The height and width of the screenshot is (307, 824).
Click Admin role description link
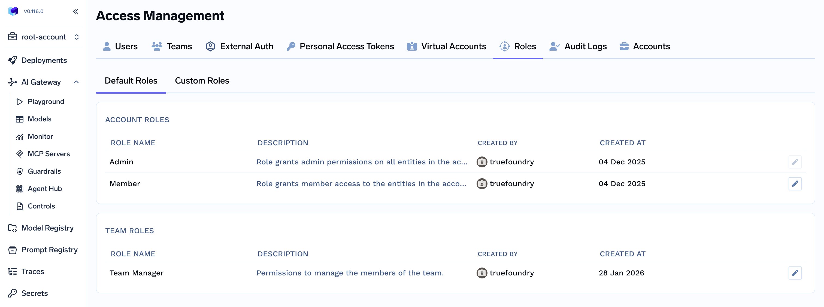click(362, 162)
